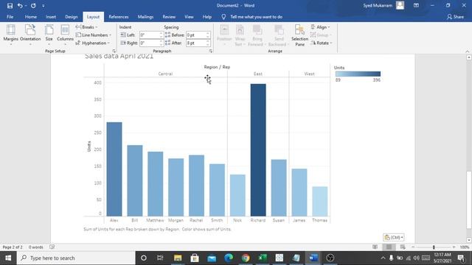Expand the Rotate dropdown

tap(322, 43)
